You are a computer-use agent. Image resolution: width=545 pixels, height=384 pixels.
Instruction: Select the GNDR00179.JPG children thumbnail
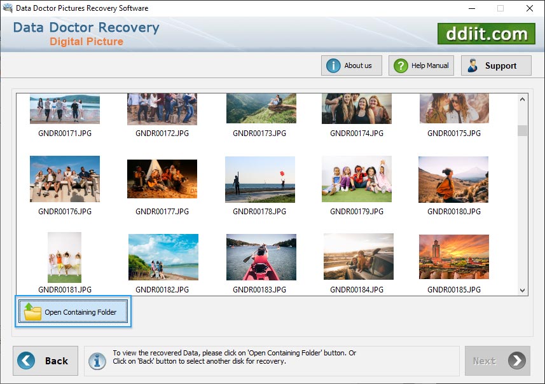[x=356, y=179]
